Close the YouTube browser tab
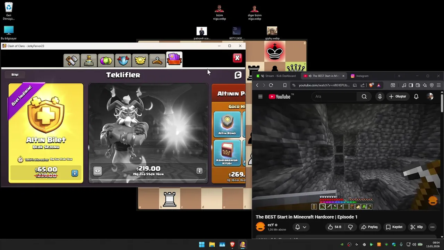 click(343, 76)
